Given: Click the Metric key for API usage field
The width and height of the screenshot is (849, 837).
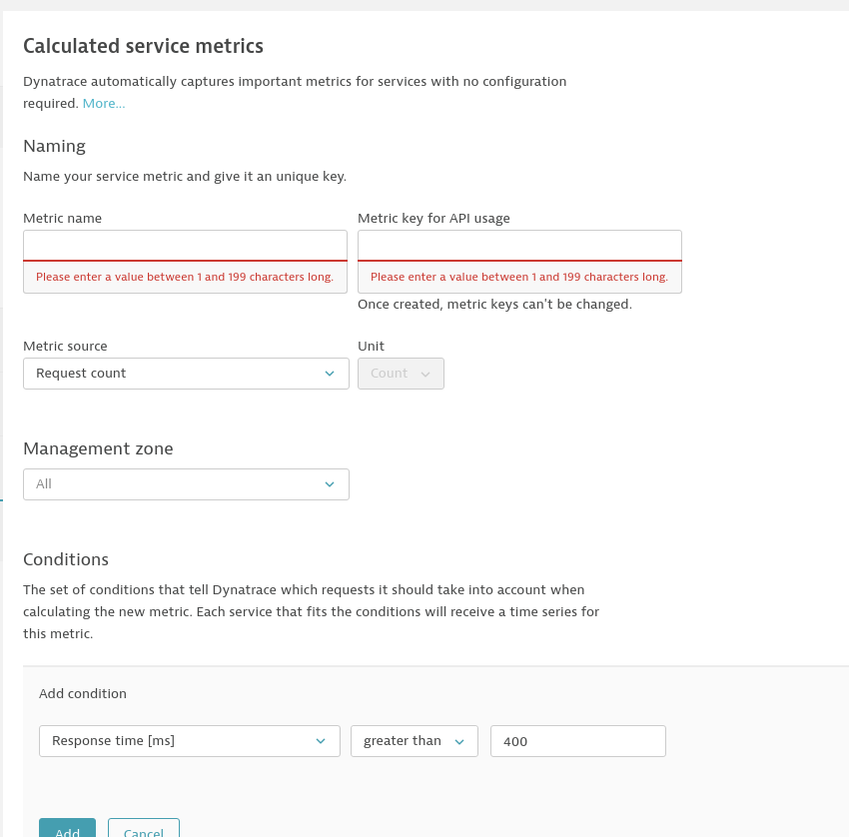Looking at the screenshot, I should (519, 246).
